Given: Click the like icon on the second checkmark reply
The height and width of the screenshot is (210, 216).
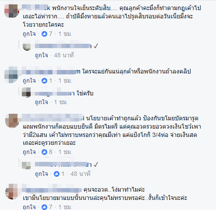Looking at the screenshot, I should click(56, 174).
